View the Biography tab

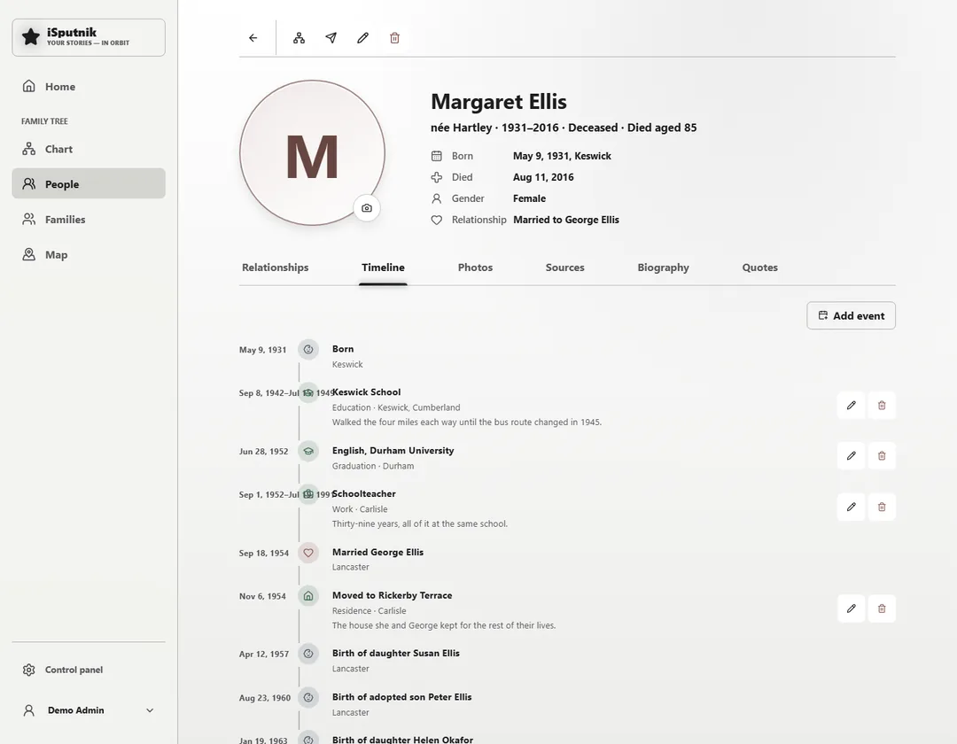coord(663,267)
